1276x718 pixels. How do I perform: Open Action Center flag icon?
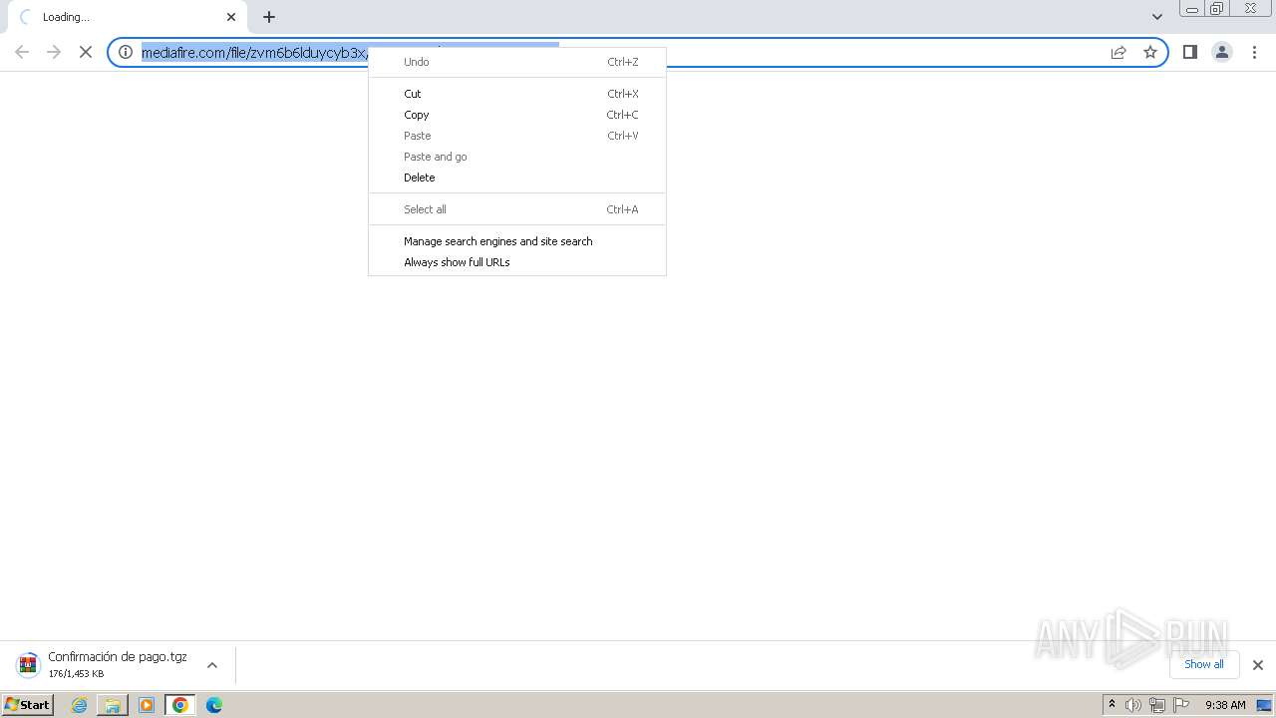tap(1181, 705)
